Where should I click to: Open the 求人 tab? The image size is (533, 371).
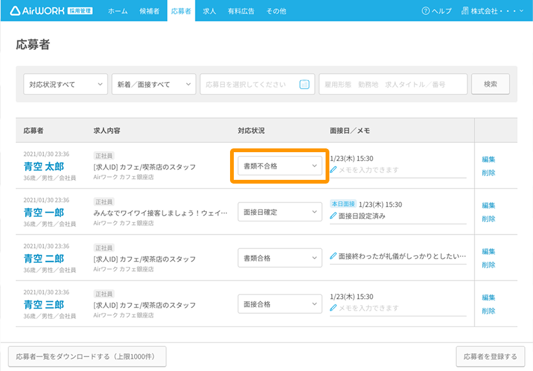(x=209, y=11)
